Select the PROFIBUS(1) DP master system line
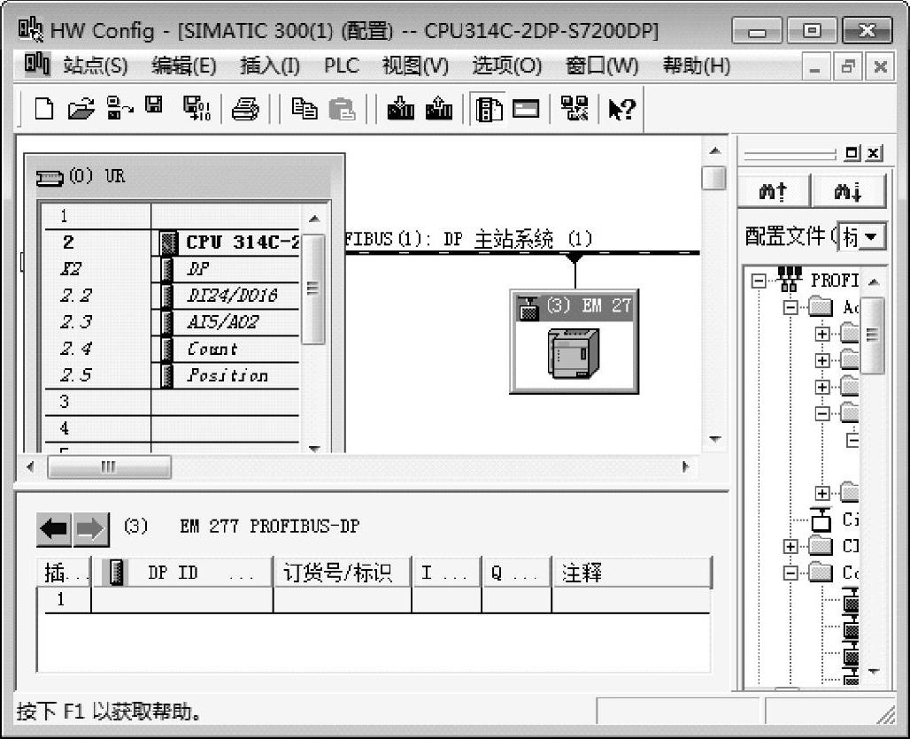The height and width of the screenshot is (739, 910). 522,253
